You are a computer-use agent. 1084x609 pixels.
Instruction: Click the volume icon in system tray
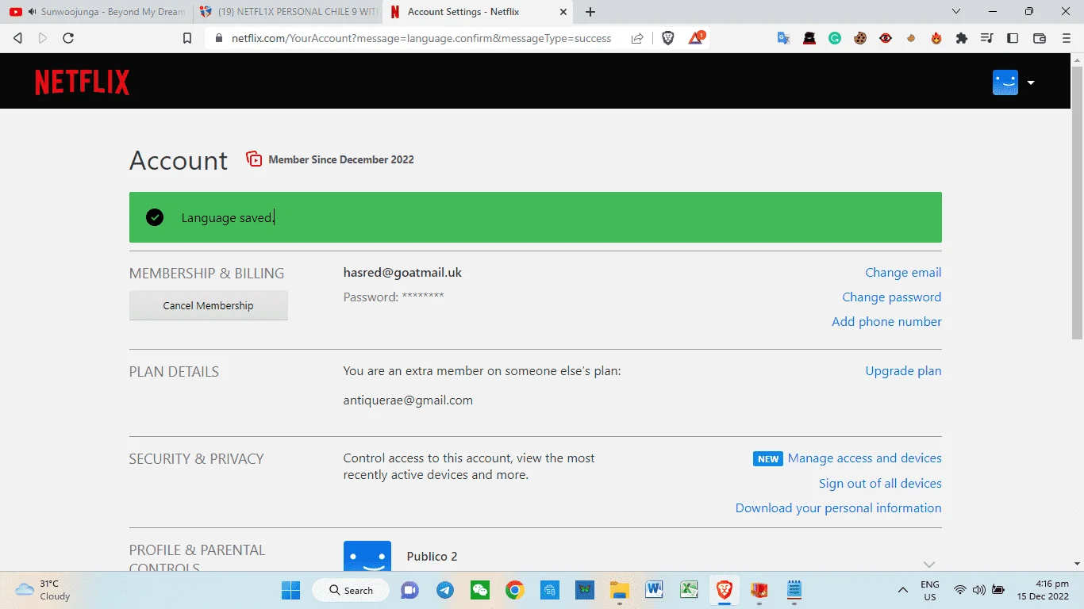978,590
